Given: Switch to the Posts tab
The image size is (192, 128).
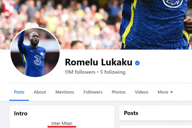Looking at the screenshot, I should (x=19, y=92).
